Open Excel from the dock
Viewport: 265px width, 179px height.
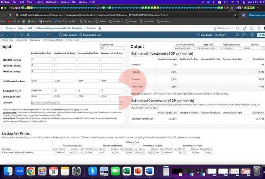coord(127,171)
